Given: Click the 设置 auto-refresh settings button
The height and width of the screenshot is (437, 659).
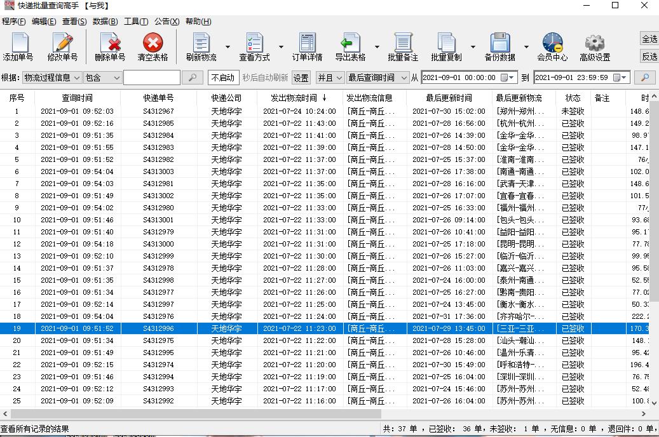Looking at the screenshot, I should pyautogui.click(x=301, y=77).
